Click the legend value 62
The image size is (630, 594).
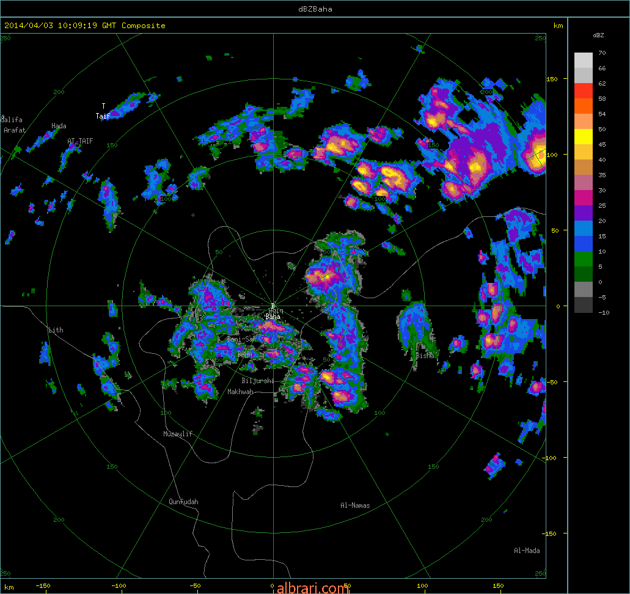pyautogui.click(x=602, y=83)
